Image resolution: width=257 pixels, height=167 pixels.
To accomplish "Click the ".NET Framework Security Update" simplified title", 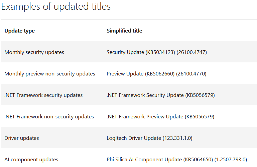I will (x=145, y=95).
